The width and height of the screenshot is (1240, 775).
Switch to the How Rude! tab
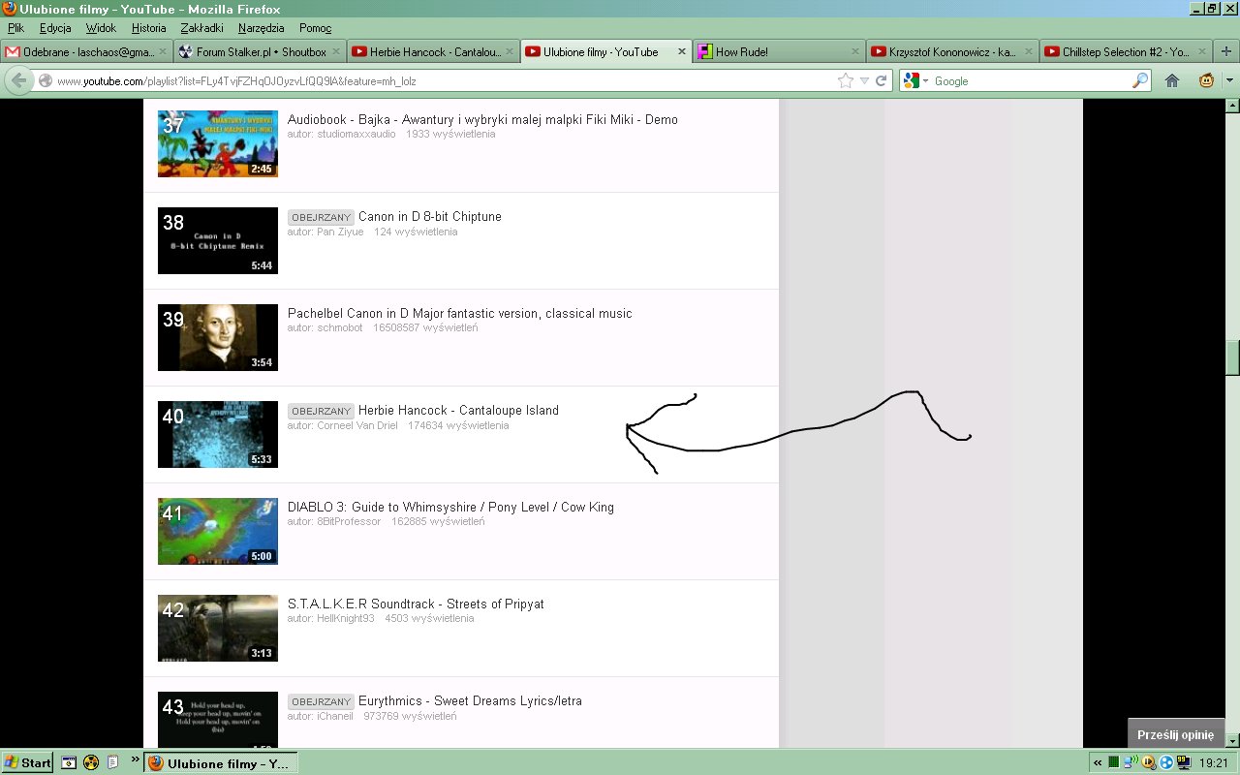[779, 52]
